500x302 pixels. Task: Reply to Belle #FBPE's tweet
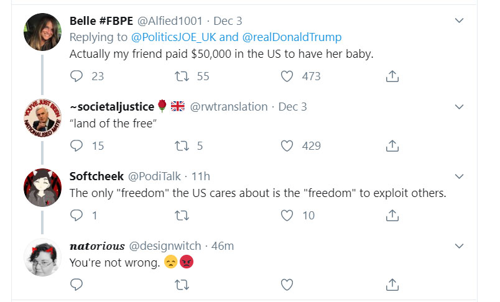coord(76,76)
